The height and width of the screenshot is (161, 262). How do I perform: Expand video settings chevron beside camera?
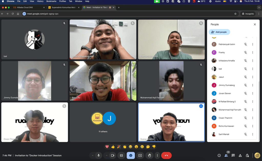pos(106,155)
